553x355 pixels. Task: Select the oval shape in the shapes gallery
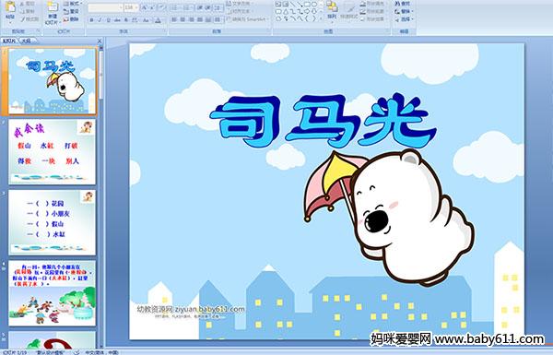coord(314,5)
